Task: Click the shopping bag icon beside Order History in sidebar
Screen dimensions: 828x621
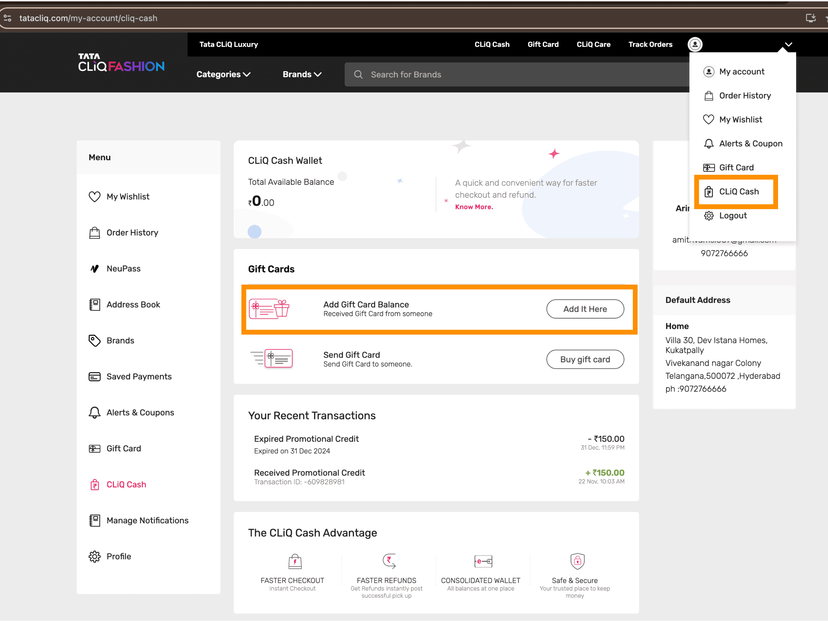Action: click(94, 233)
